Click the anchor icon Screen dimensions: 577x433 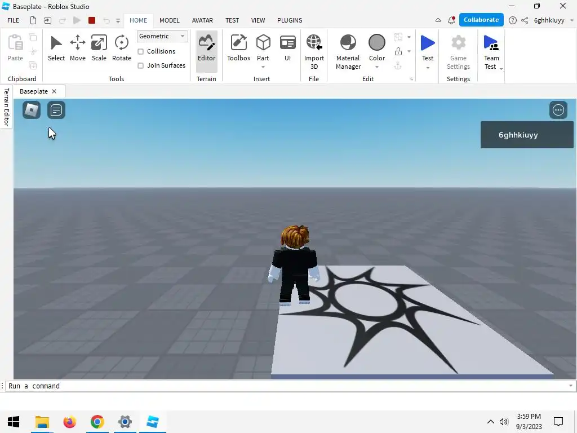pos(398,66)
